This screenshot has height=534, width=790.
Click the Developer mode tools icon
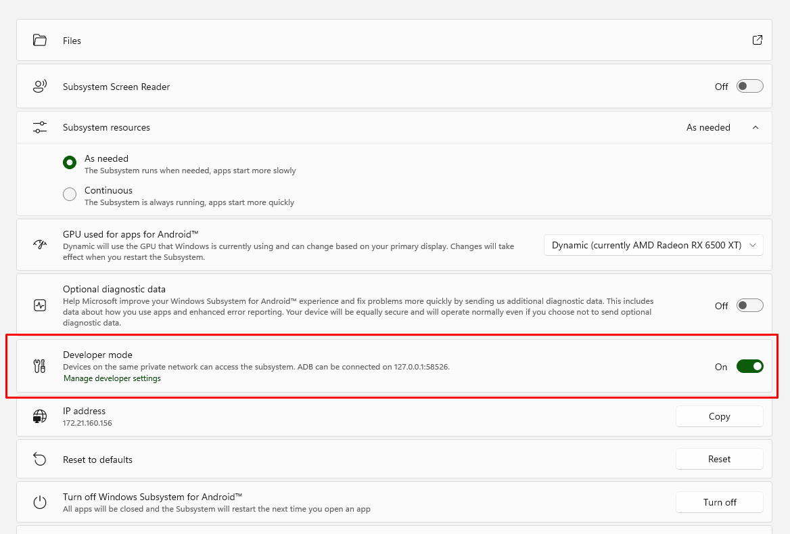tap(40, 367)
